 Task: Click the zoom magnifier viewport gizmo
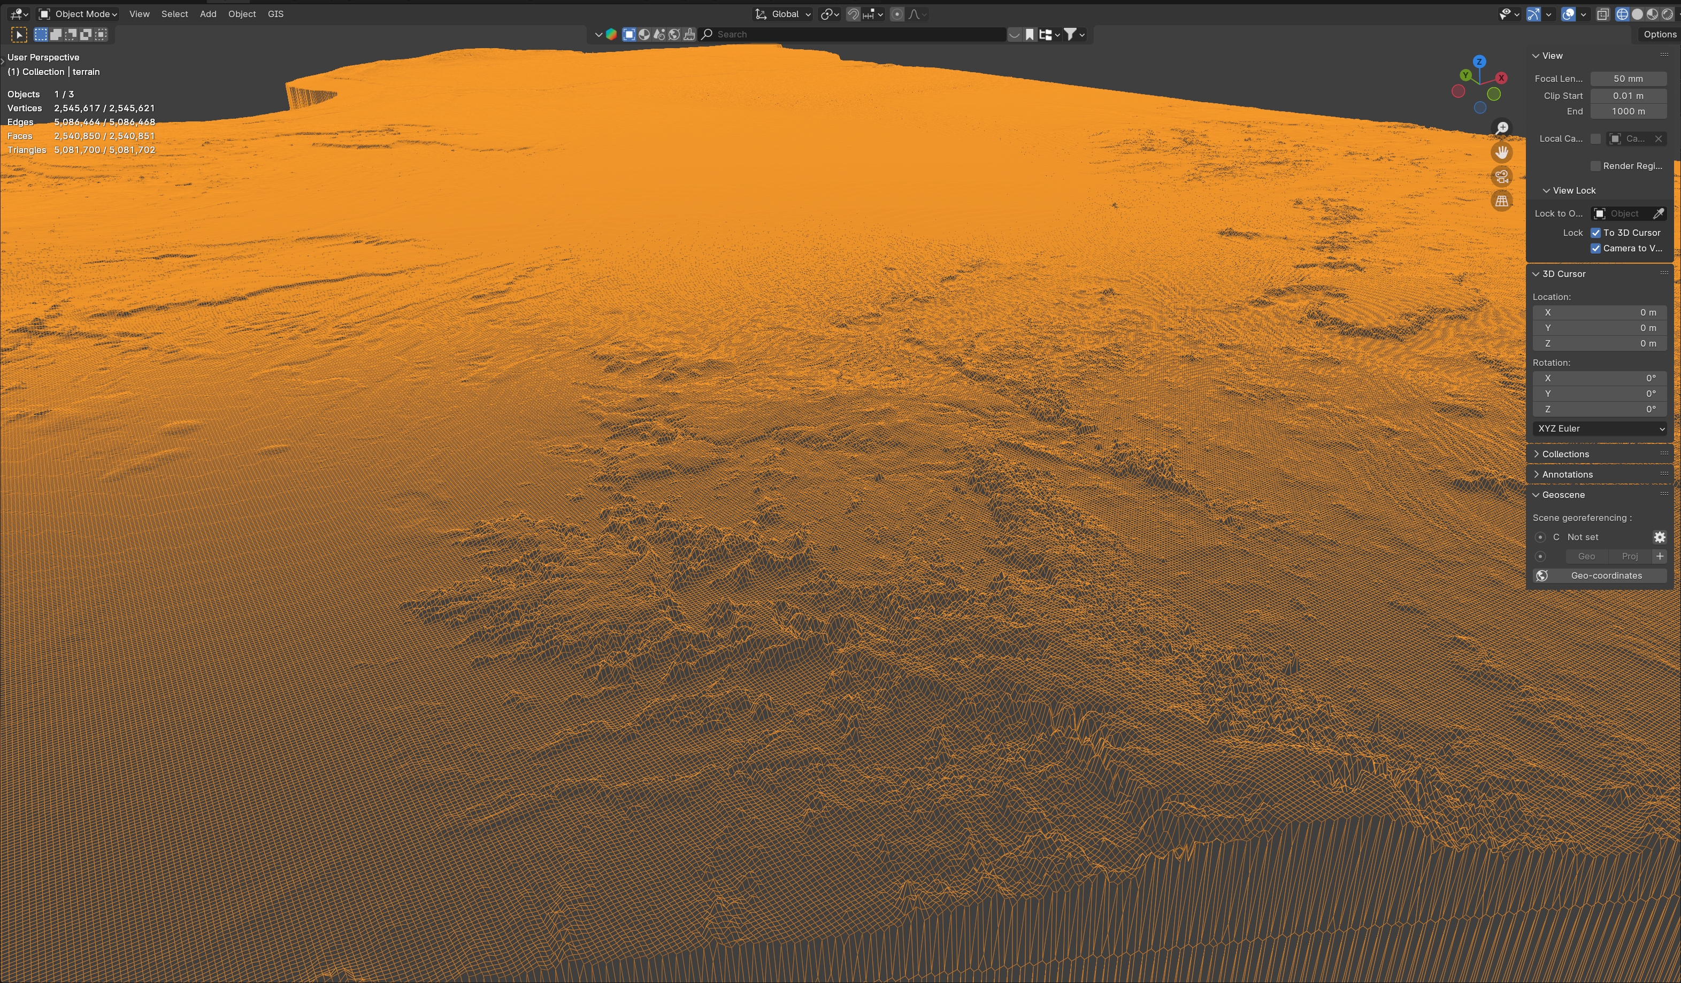click(x=1501, y=128)
